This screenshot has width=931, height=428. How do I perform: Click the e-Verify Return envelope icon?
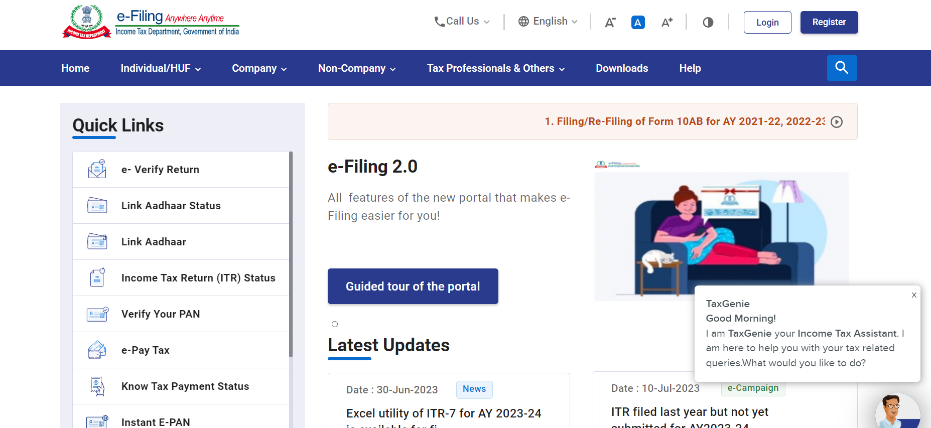[97, 169]
